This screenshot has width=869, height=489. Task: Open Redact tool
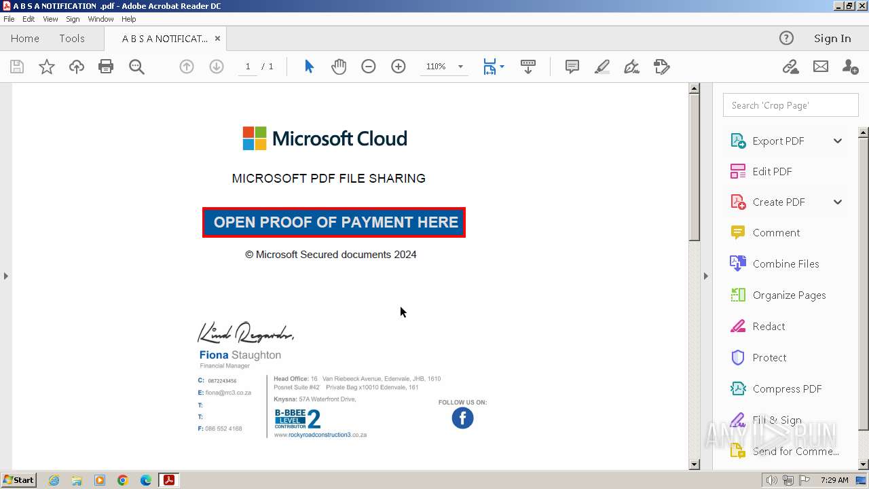769,326
